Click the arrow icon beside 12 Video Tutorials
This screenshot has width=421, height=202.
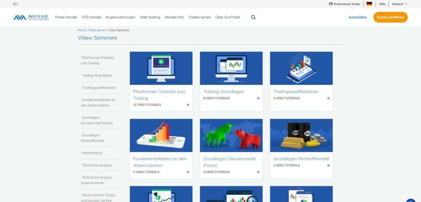[188, 105]
